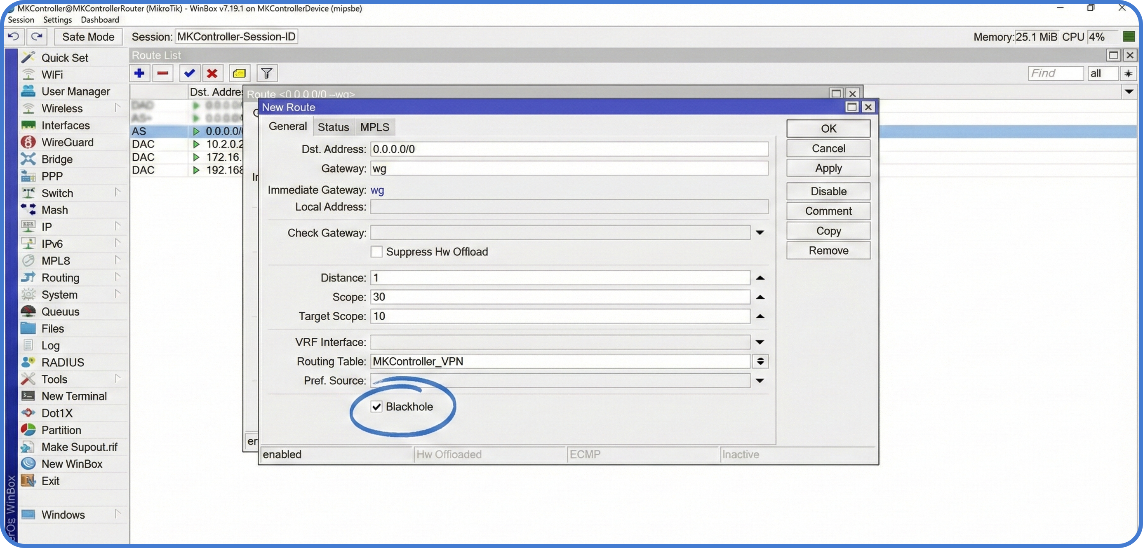Click the Remove route minus icon

click(x=163, y=73)
